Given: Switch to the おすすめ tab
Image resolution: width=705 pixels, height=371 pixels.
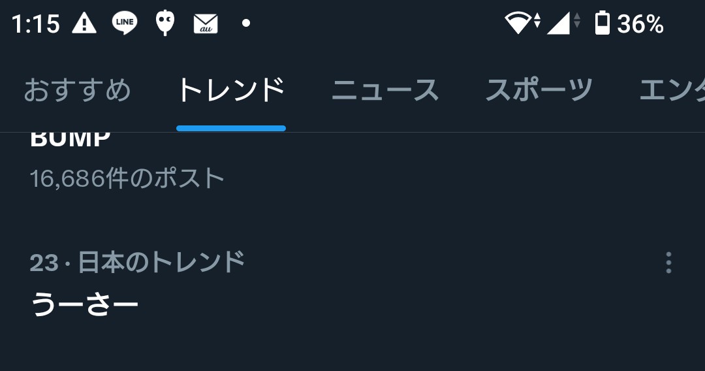Looking at the screenshot, I should [77, 90].
